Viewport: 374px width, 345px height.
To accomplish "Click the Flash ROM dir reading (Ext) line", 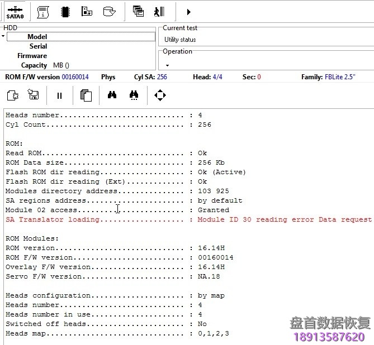I will [x=106, y=181].
